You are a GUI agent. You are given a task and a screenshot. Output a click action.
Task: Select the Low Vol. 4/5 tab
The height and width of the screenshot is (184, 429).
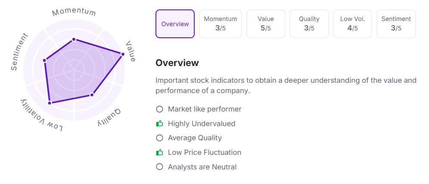coord(353,24)
